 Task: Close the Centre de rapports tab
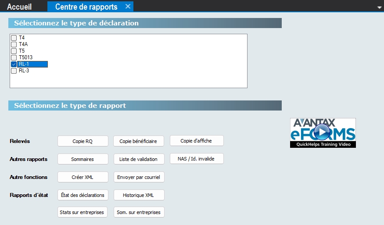tap(128, 6)
